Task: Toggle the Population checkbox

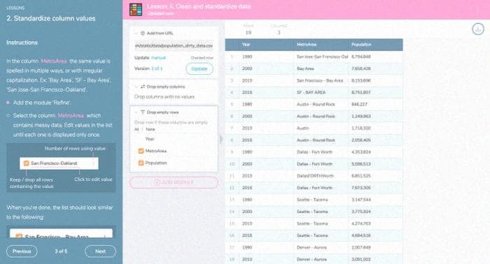Action: 141,163
